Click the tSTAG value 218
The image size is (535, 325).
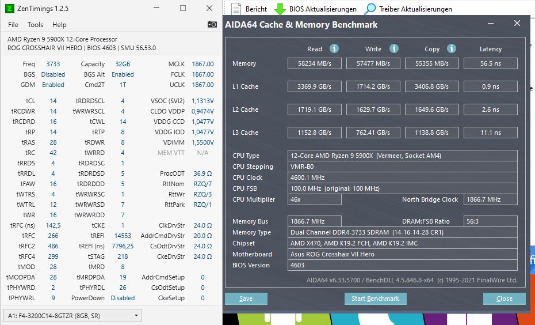pyautogui.click(x=123, y=256)
